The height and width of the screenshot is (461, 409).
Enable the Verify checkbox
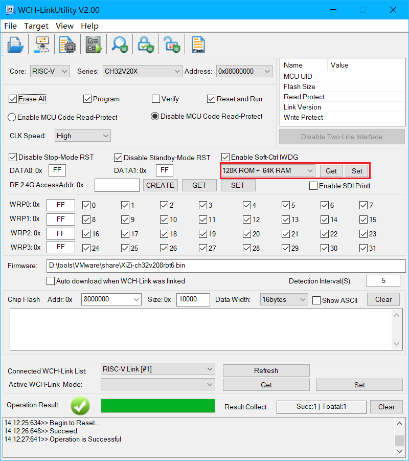point(156,99)
